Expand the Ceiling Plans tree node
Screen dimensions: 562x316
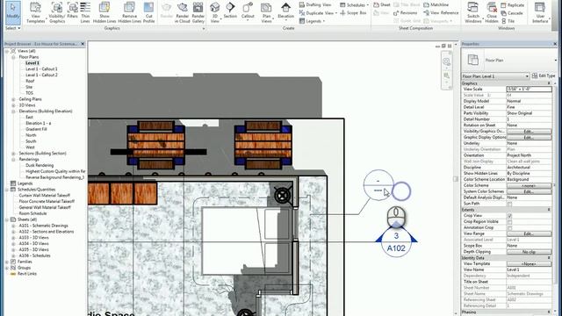[13, 99]
